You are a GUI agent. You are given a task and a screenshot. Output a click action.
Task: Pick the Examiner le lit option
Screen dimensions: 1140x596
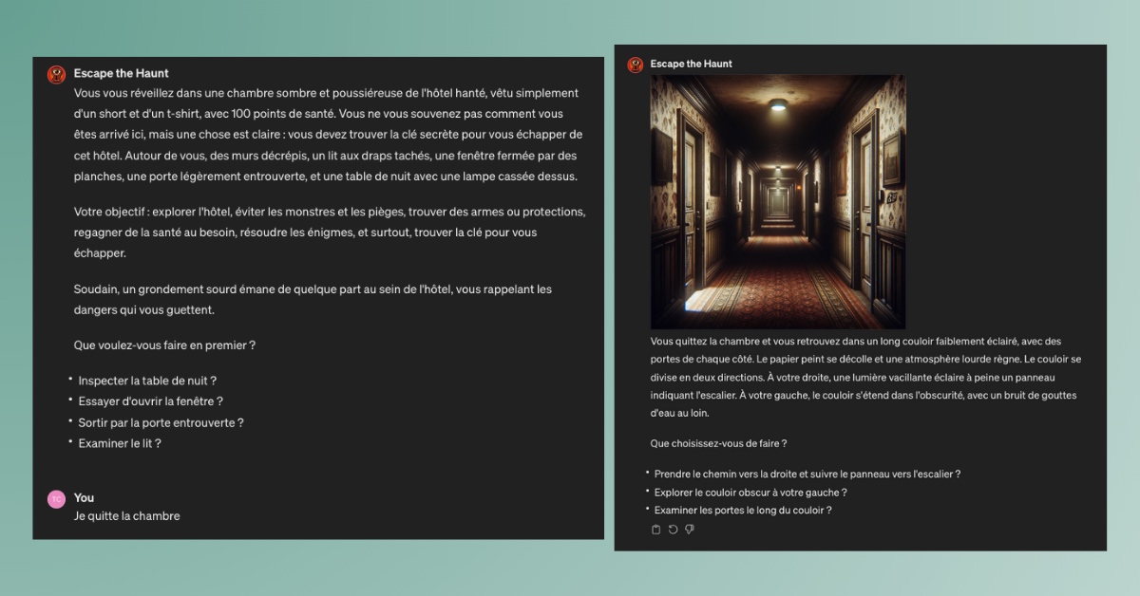[120, 443]
